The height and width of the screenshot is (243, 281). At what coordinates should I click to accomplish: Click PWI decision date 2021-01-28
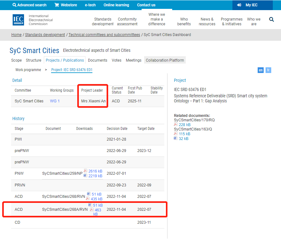tap(116, 139)
